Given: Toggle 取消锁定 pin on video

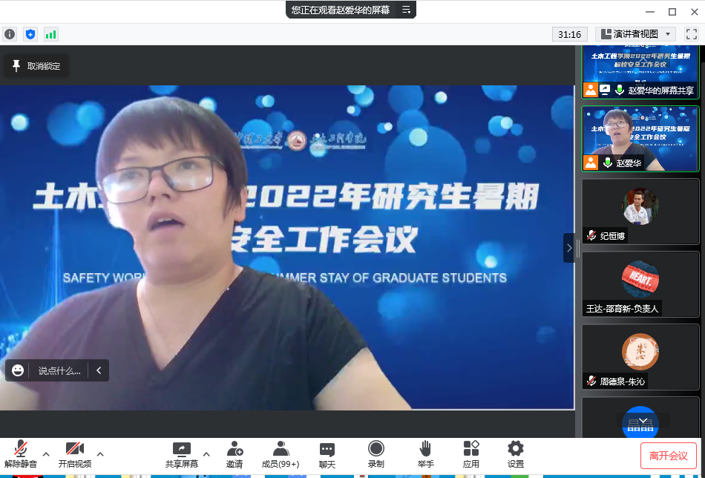Looking at the screenshot, I should tap(36, 66).
